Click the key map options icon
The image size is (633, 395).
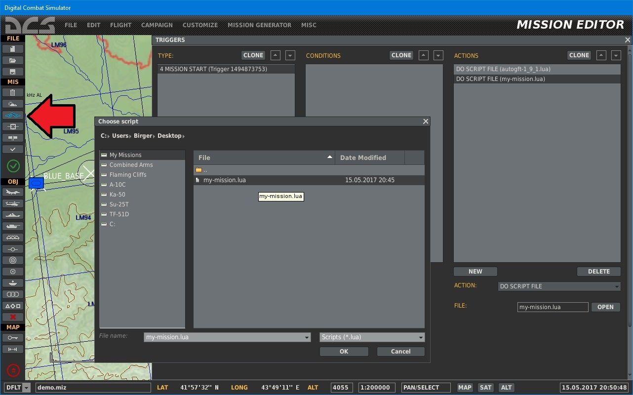pyautogui.click(x=13, y=338)
